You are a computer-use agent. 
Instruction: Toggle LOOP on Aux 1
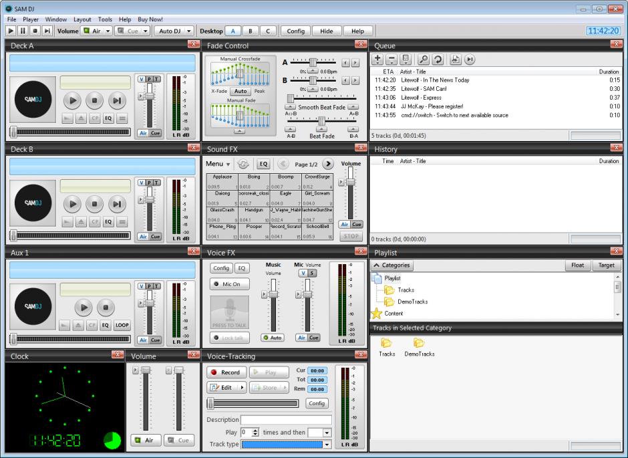coord(122,325)
